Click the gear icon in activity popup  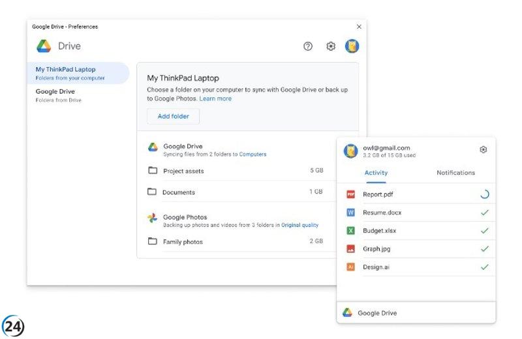(x=483, y=149)
